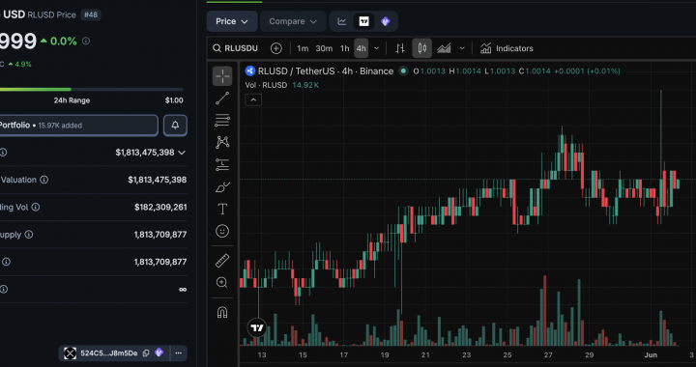
Task: Switch to purple gem chart view
Action: point(386,21)
